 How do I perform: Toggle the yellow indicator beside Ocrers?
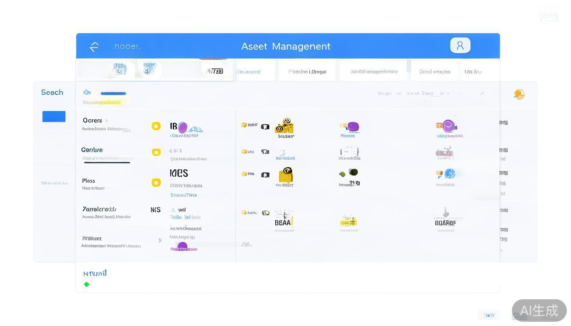(x=156, y=126)
